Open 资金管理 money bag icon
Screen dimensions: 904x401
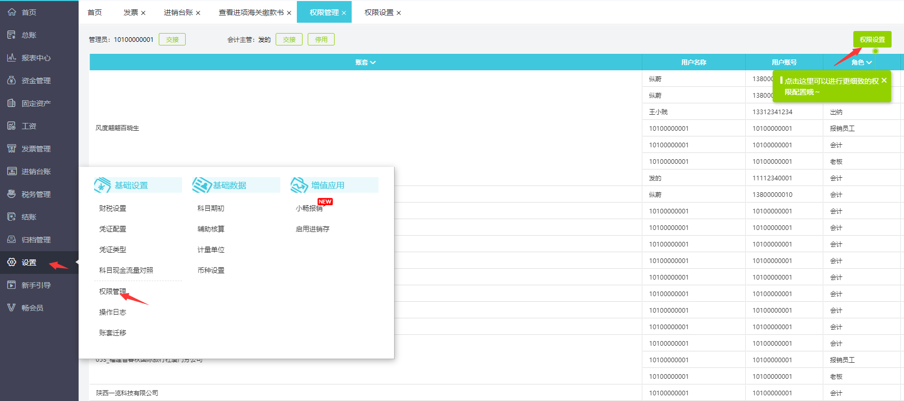[x=11, y=80]
